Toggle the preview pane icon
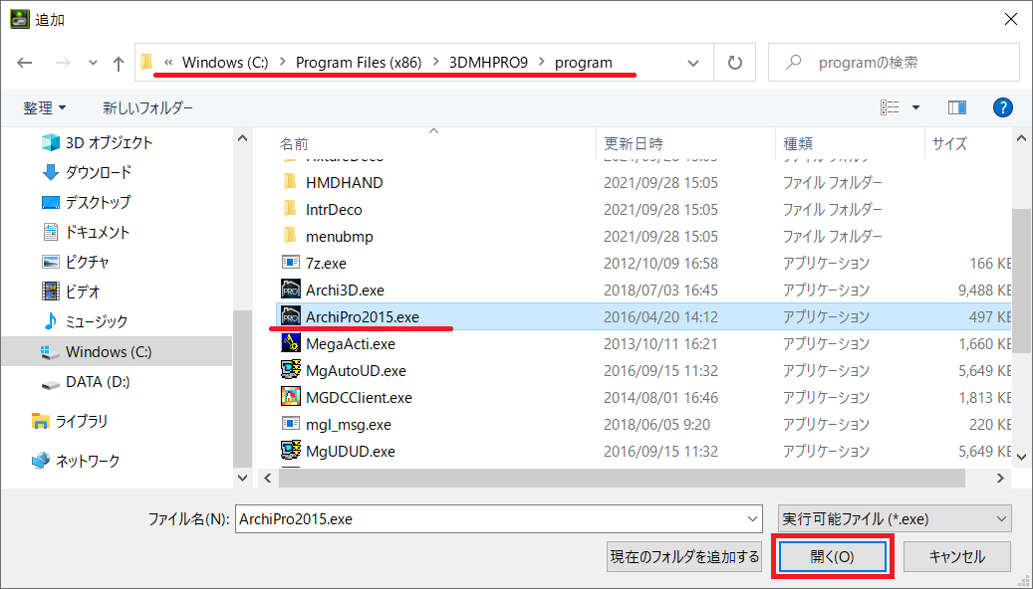 (x=956, y=107)
